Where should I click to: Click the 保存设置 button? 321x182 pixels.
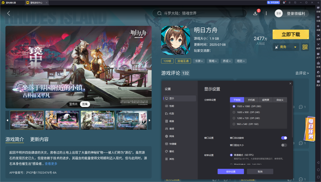[x=231, y=172]
